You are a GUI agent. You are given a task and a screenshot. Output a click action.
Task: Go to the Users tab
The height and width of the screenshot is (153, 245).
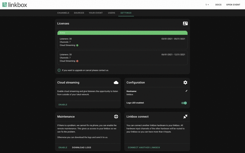[x=111, y=13]
